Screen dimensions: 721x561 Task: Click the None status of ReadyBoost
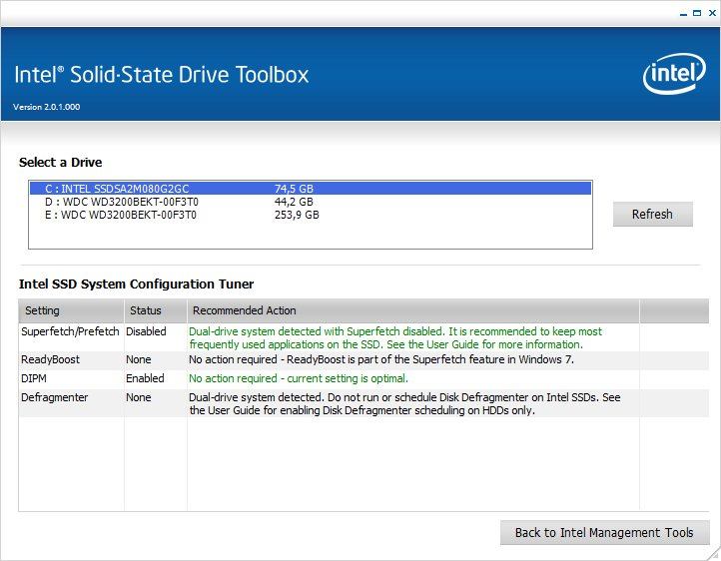(139, 359)
